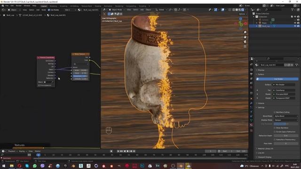The image size is (301, 169).
Task: Enable the Backface Culling checkbox
Action: click(x=275, y=112)
